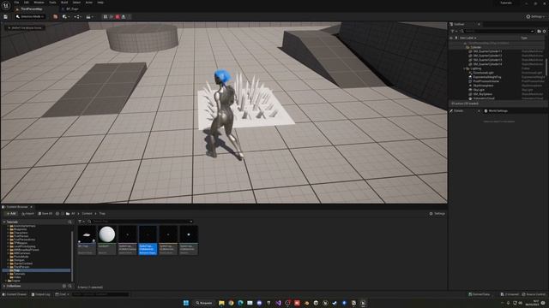Click the orange content add toolbar icon
549x308 pixels.
pos(55,16)
